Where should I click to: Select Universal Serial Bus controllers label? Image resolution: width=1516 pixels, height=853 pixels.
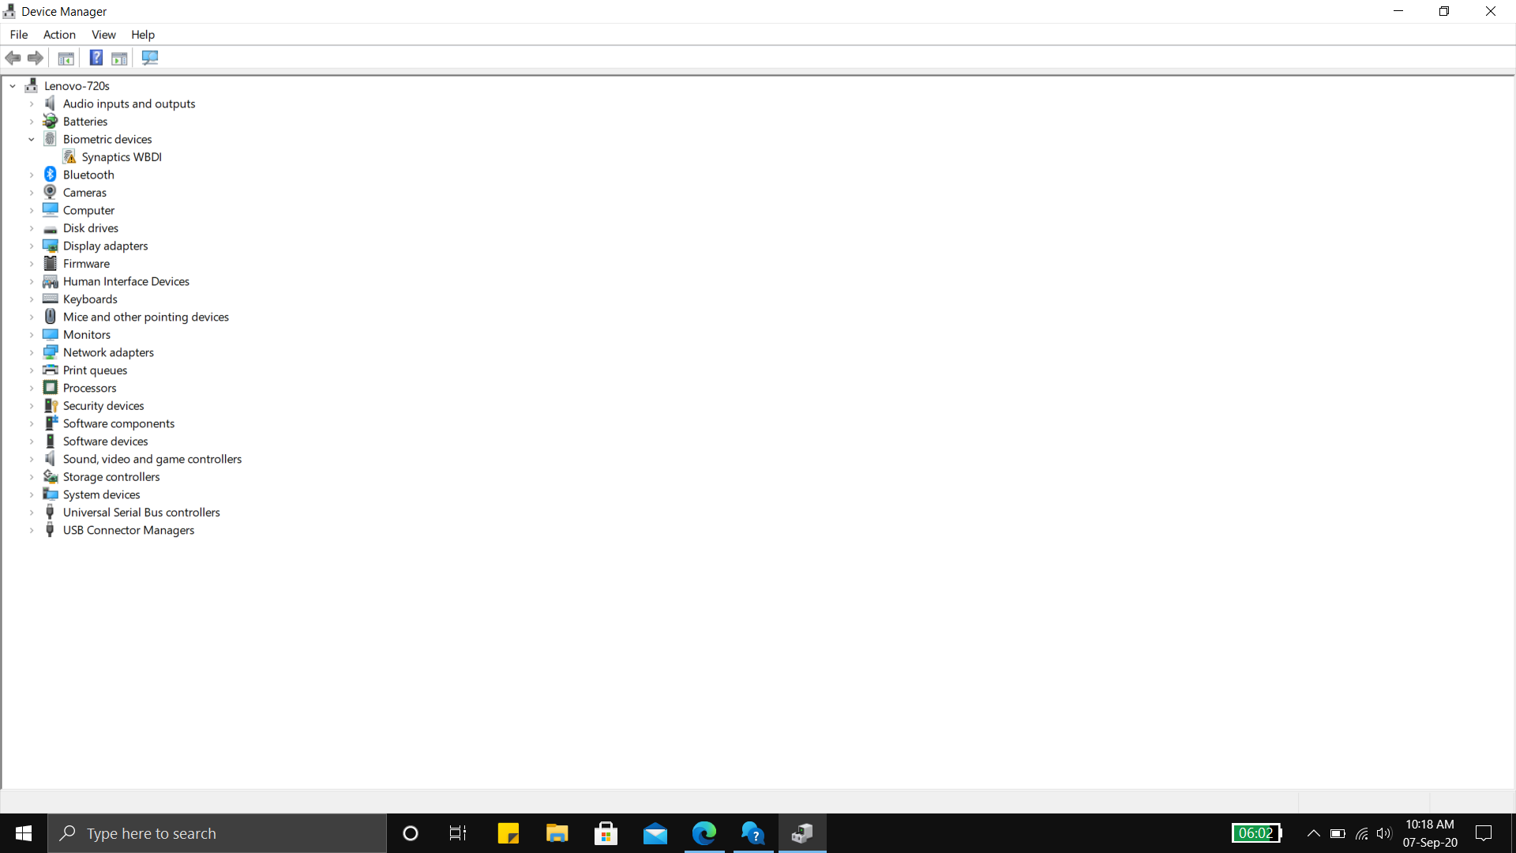(141, 512)
